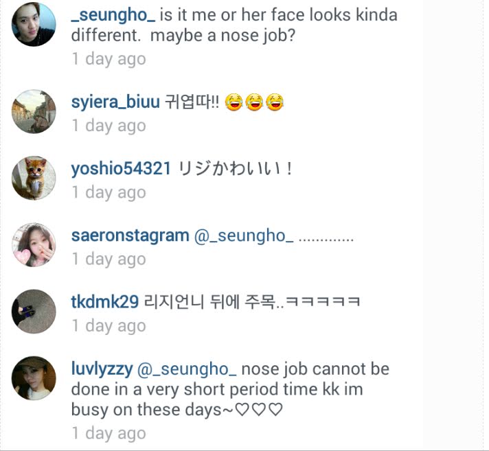
Task: Visit the syiera_biuu username link
Action: (x=115, y=102)
